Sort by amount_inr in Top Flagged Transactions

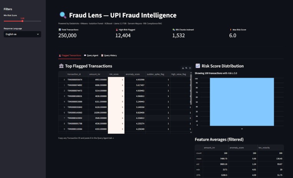point(98,74)
